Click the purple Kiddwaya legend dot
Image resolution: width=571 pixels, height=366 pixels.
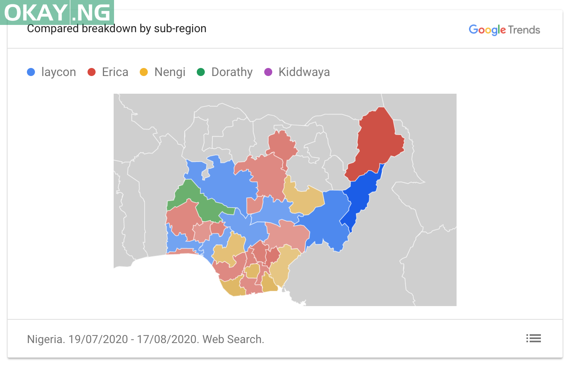(x=268, y=72)
